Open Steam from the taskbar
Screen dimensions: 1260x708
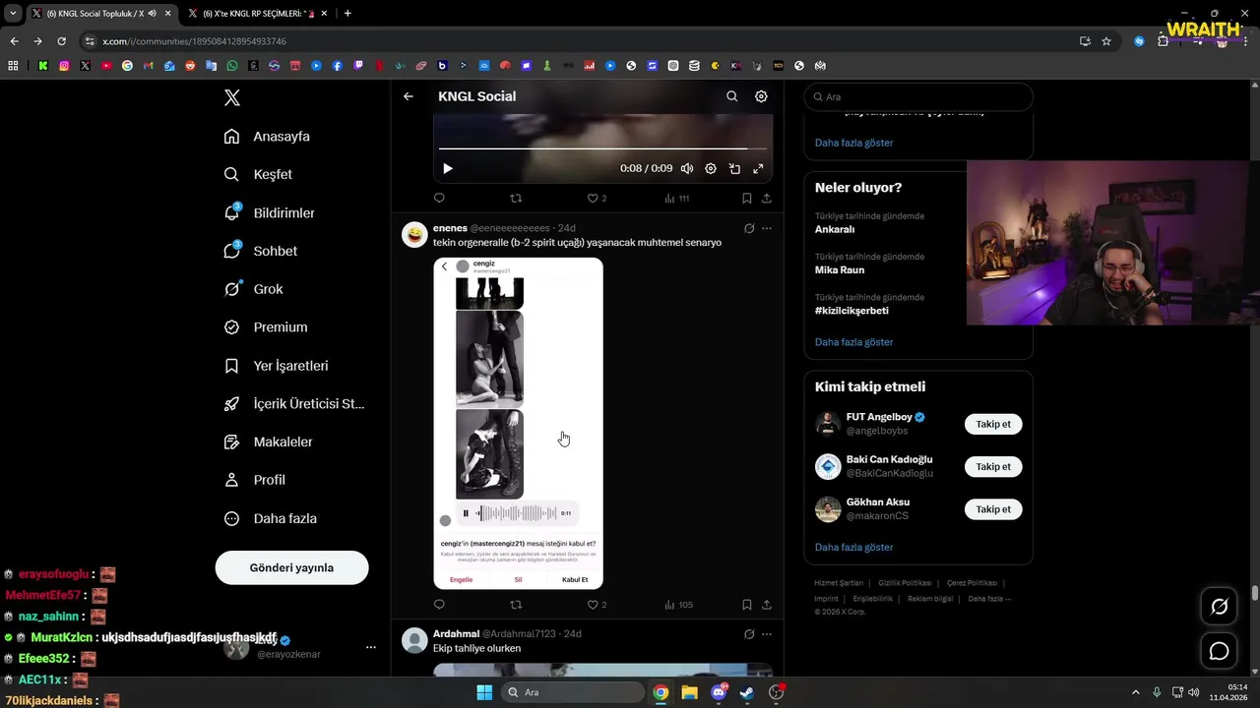747,692
